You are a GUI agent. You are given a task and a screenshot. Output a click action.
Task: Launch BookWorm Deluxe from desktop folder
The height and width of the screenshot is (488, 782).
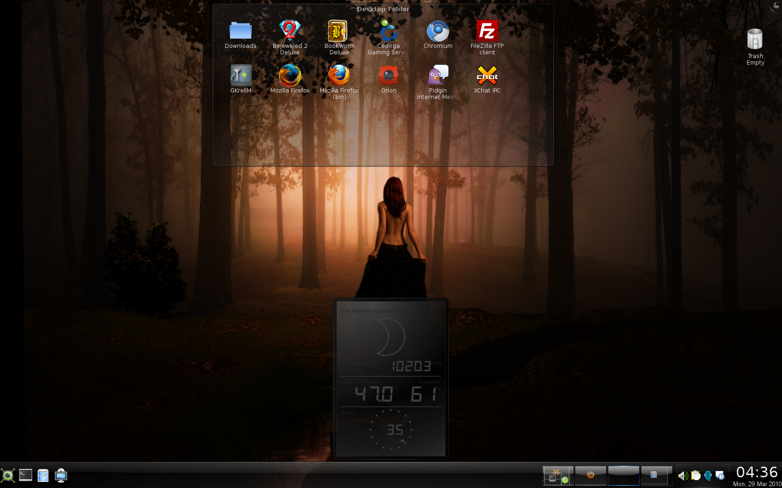pos(339,32)
